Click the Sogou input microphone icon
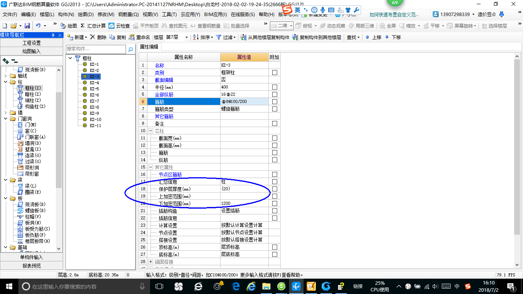Image resolution: width=523 pixels, height=294 pixels. pos(323,10)
